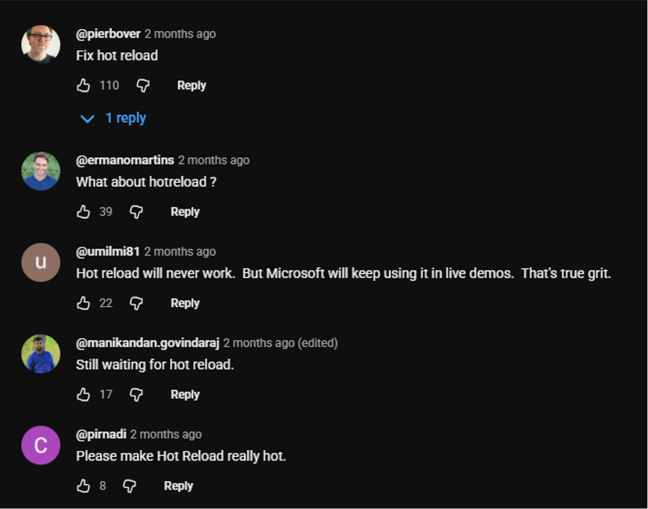Click @pirnadi's purple avatar

coord(41,445)
